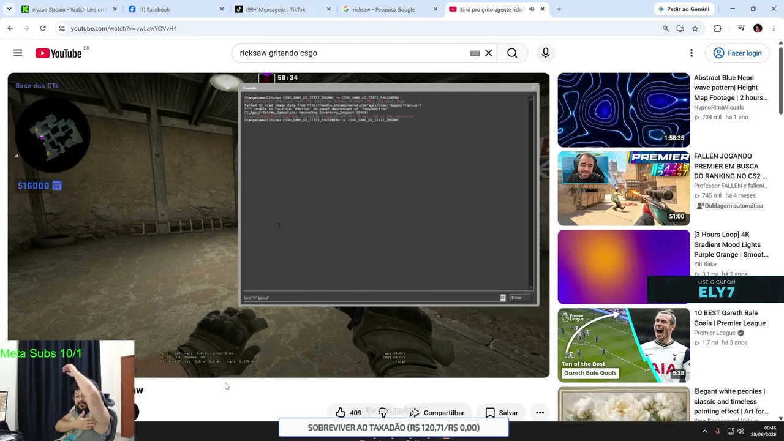
Task: Dislike the video with thumbs down
Action: 383,413
